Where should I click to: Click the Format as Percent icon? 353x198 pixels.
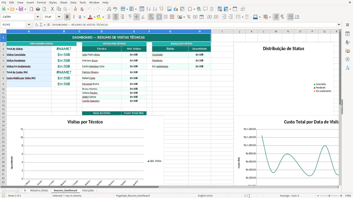click(x=189, y=17)
